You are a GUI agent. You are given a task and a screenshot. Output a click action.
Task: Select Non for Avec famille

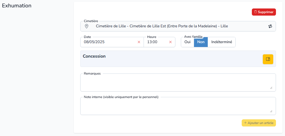tap(201, 42)
